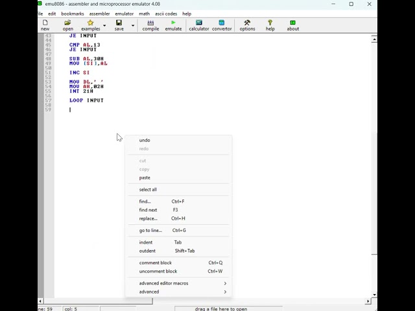Start emulation with the green play icon
This screenshot has width=415, height=311.
[173, 25]
